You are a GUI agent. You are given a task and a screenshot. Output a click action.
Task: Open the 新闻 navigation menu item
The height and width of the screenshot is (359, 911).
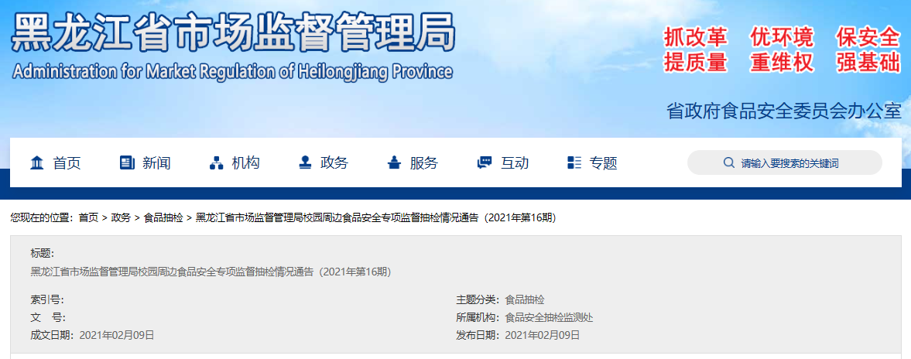pyautogui.click(x=156, y=162)
